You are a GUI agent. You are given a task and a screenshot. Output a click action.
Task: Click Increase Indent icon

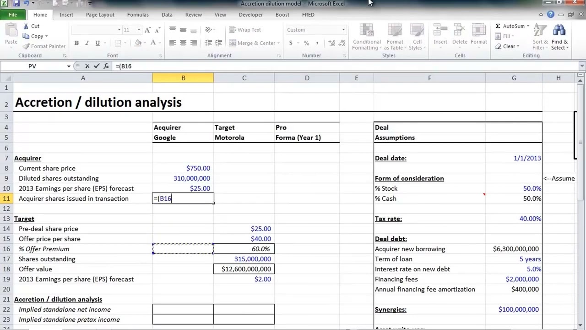point(219,43)
